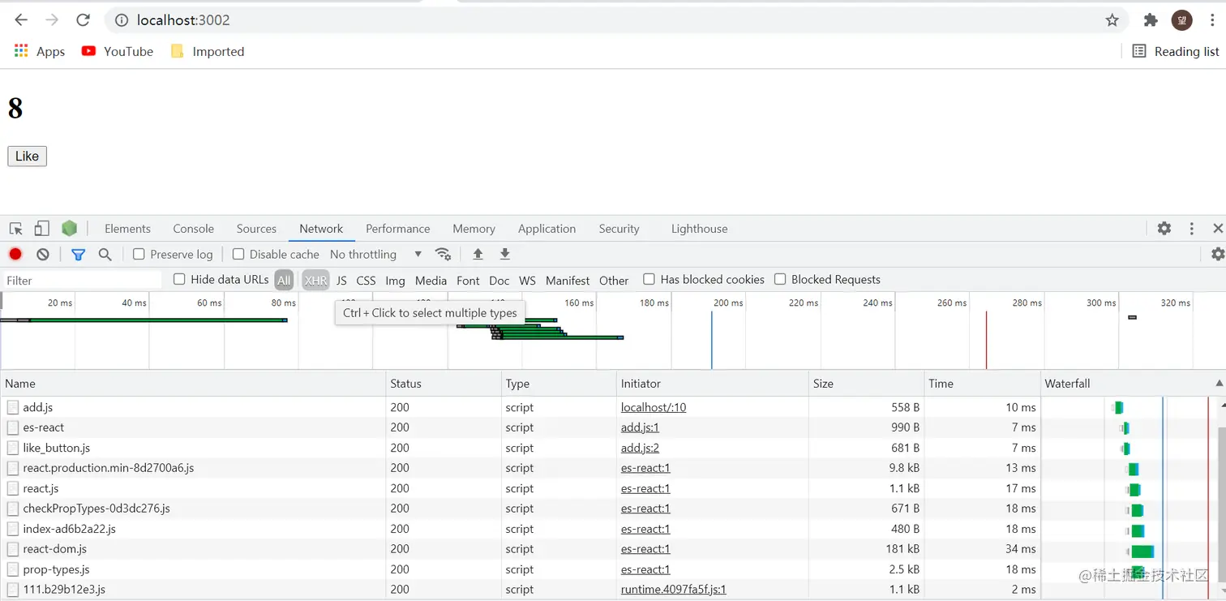Switch to the Memory tab
The height and width of the screenshot is (601, 1226).
[474, 229]
